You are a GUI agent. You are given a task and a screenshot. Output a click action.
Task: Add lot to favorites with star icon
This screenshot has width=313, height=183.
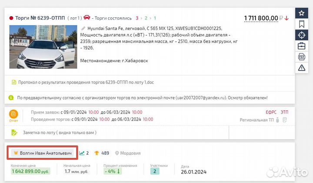pos(301,13)
